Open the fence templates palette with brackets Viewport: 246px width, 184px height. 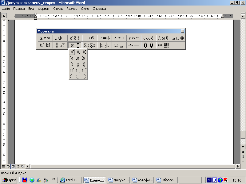45,45
